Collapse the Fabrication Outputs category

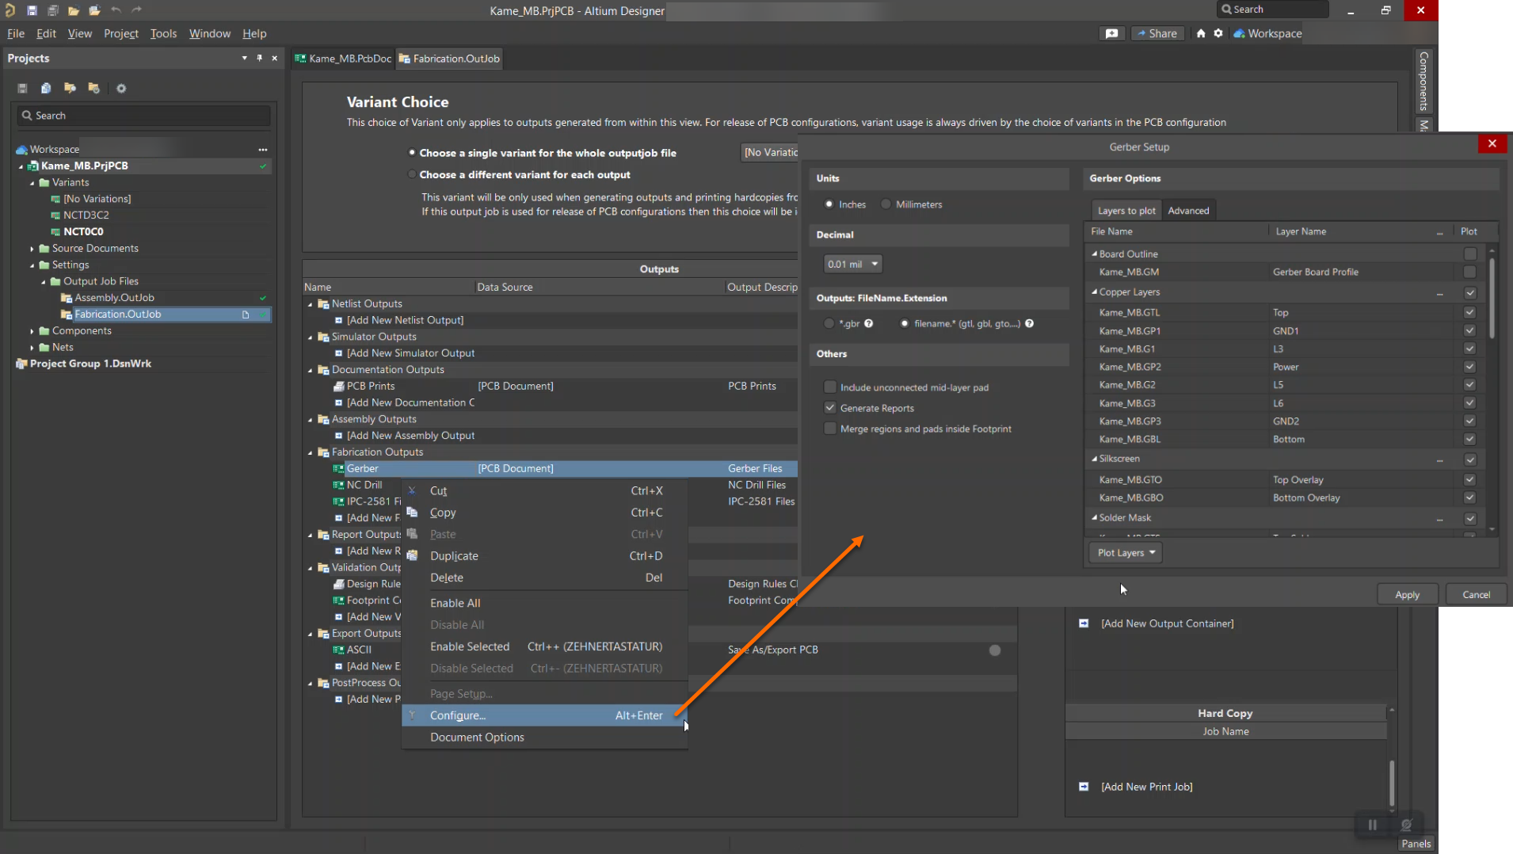pyautogui.click(x=311, y=452)
